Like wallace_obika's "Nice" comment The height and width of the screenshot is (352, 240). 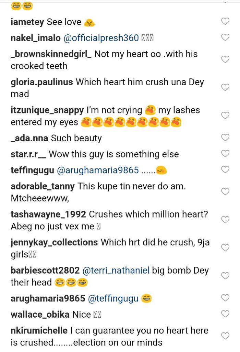225,314
